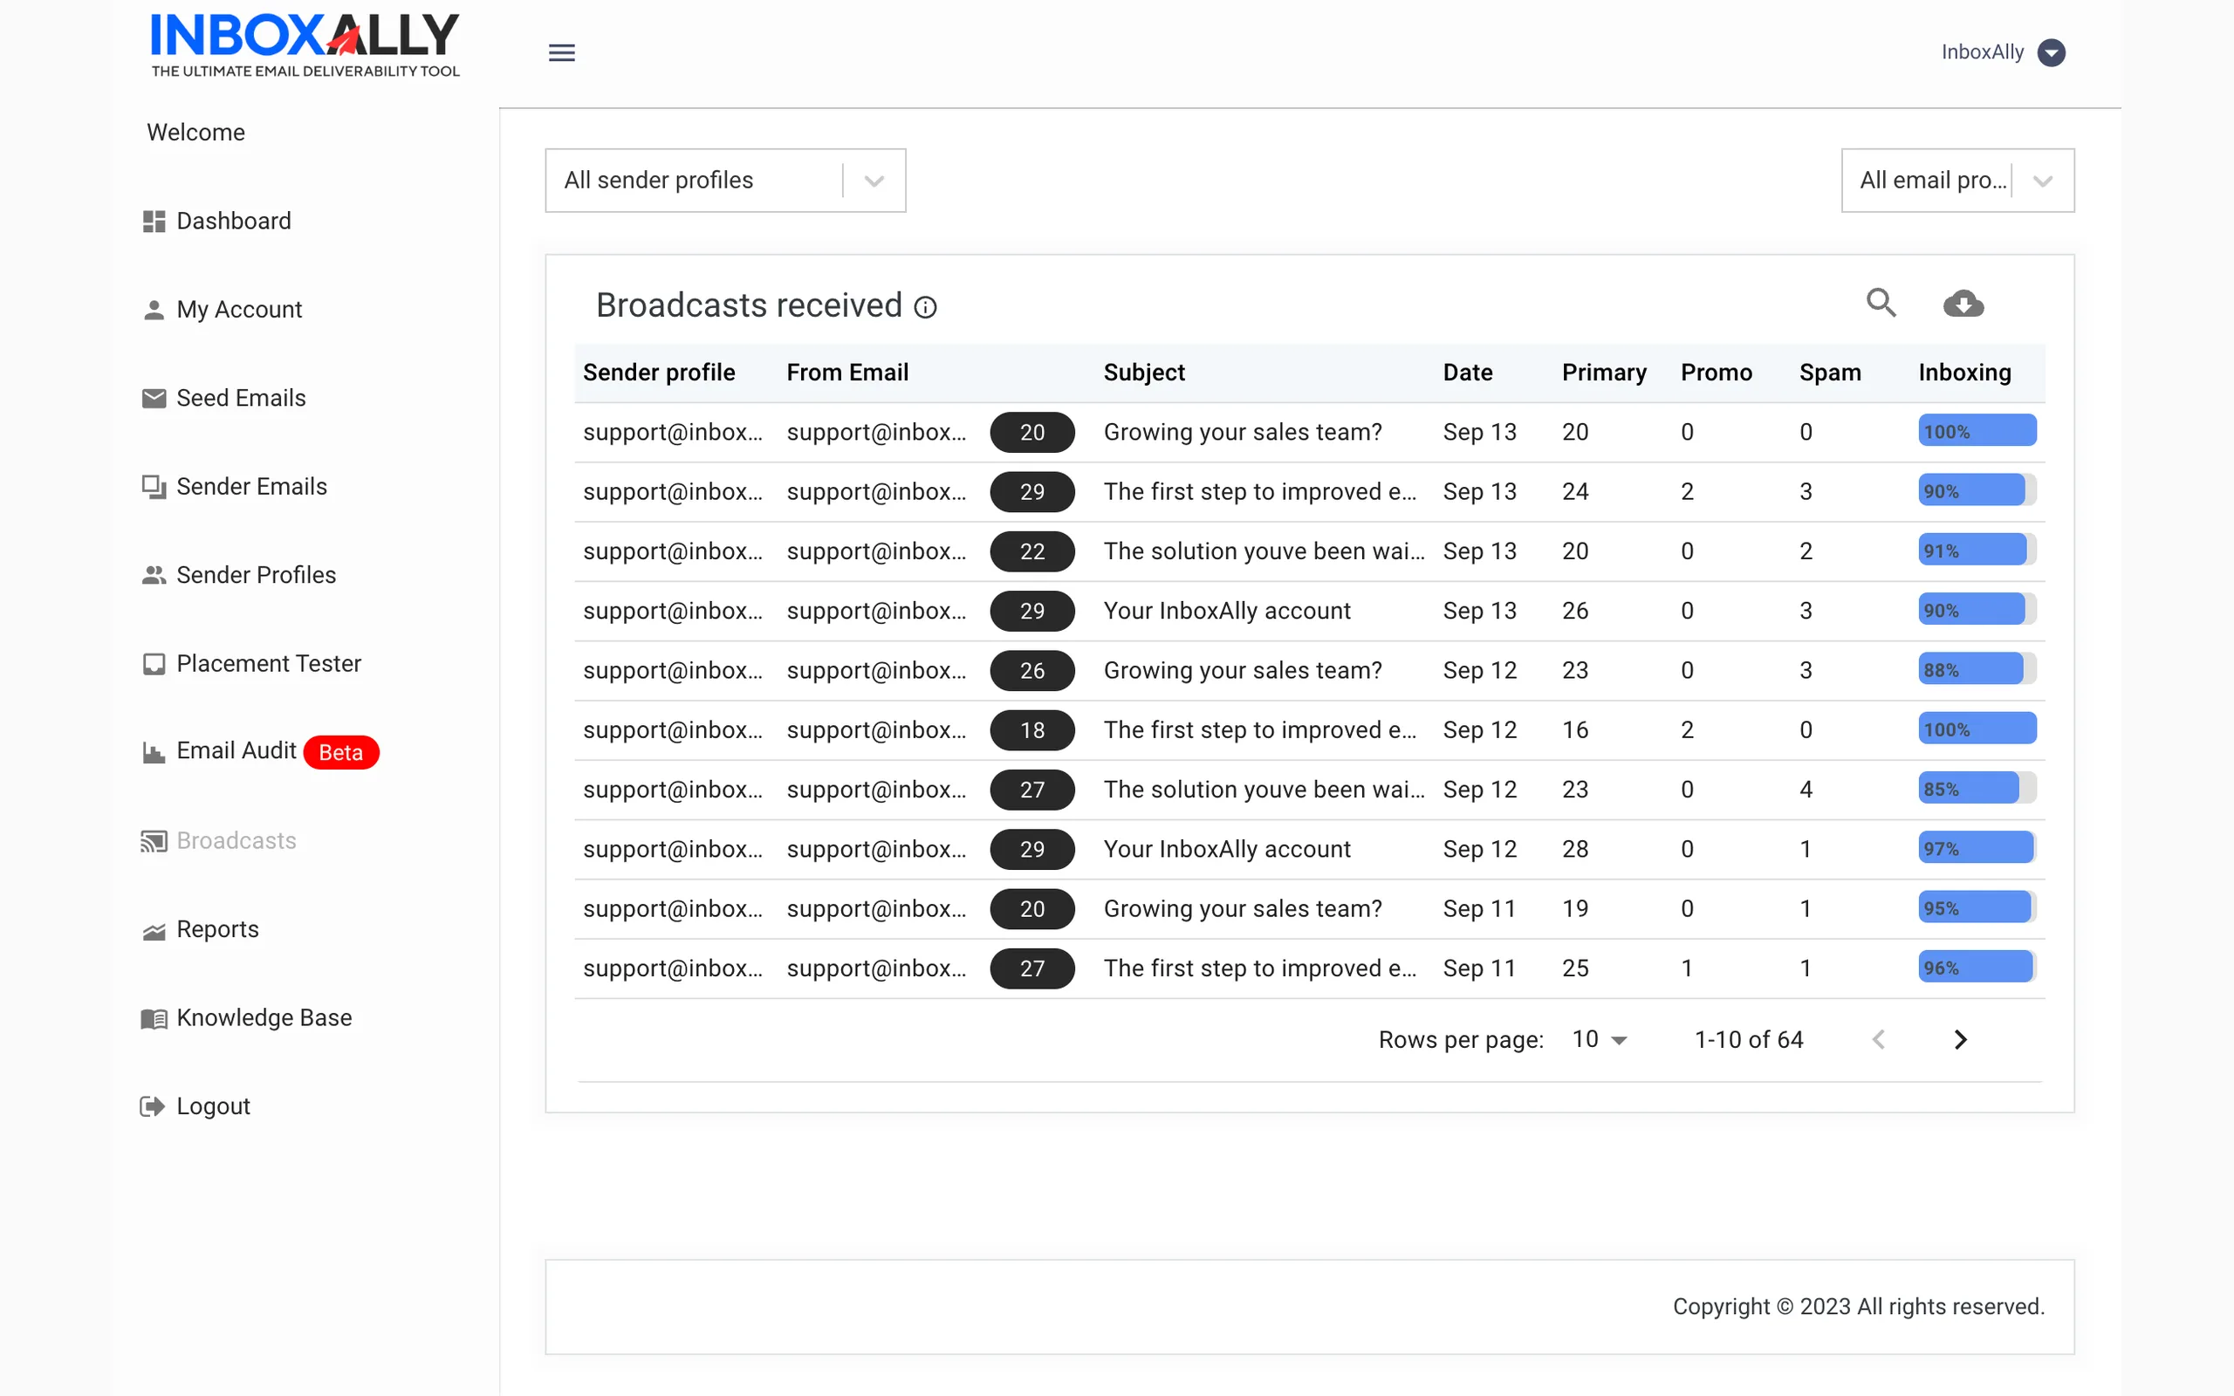
Task: Go to the next page arrow
Action: click(1961, 1040)
